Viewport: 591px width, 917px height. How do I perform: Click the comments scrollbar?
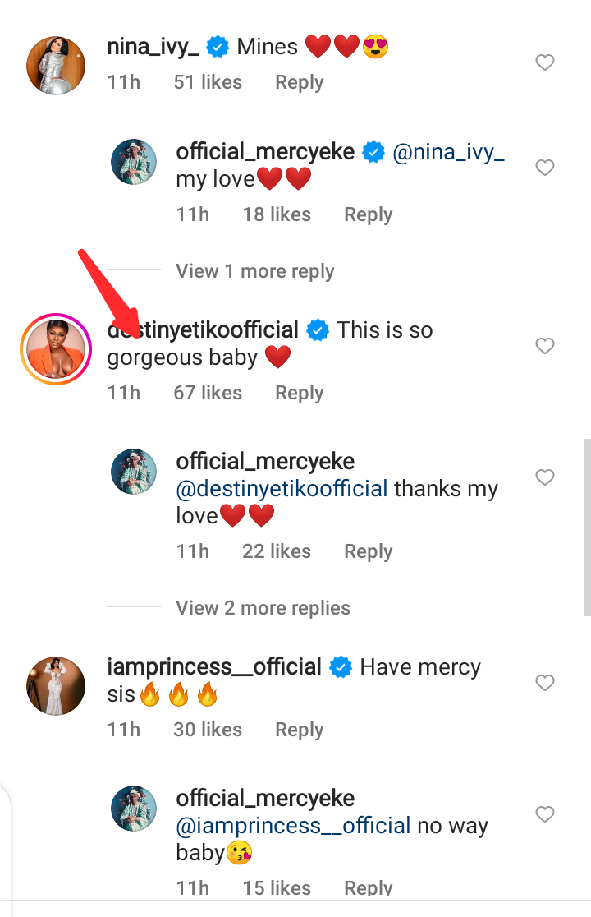[x=587, y=526]
